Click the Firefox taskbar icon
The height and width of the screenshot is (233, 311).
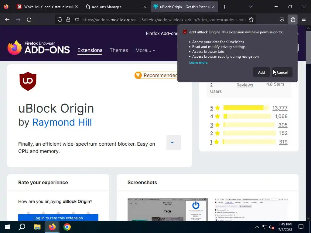pos(52,227)
